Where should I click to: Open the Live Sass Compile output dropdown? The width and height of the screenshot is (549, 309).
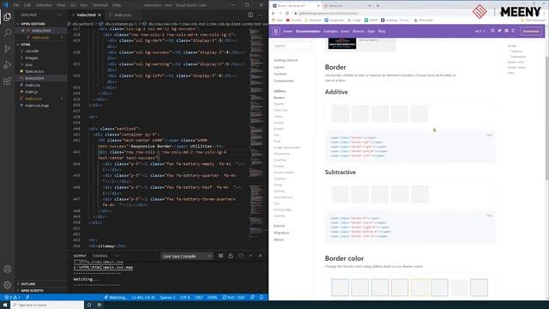pyautogui.click(x=187, y=256)
